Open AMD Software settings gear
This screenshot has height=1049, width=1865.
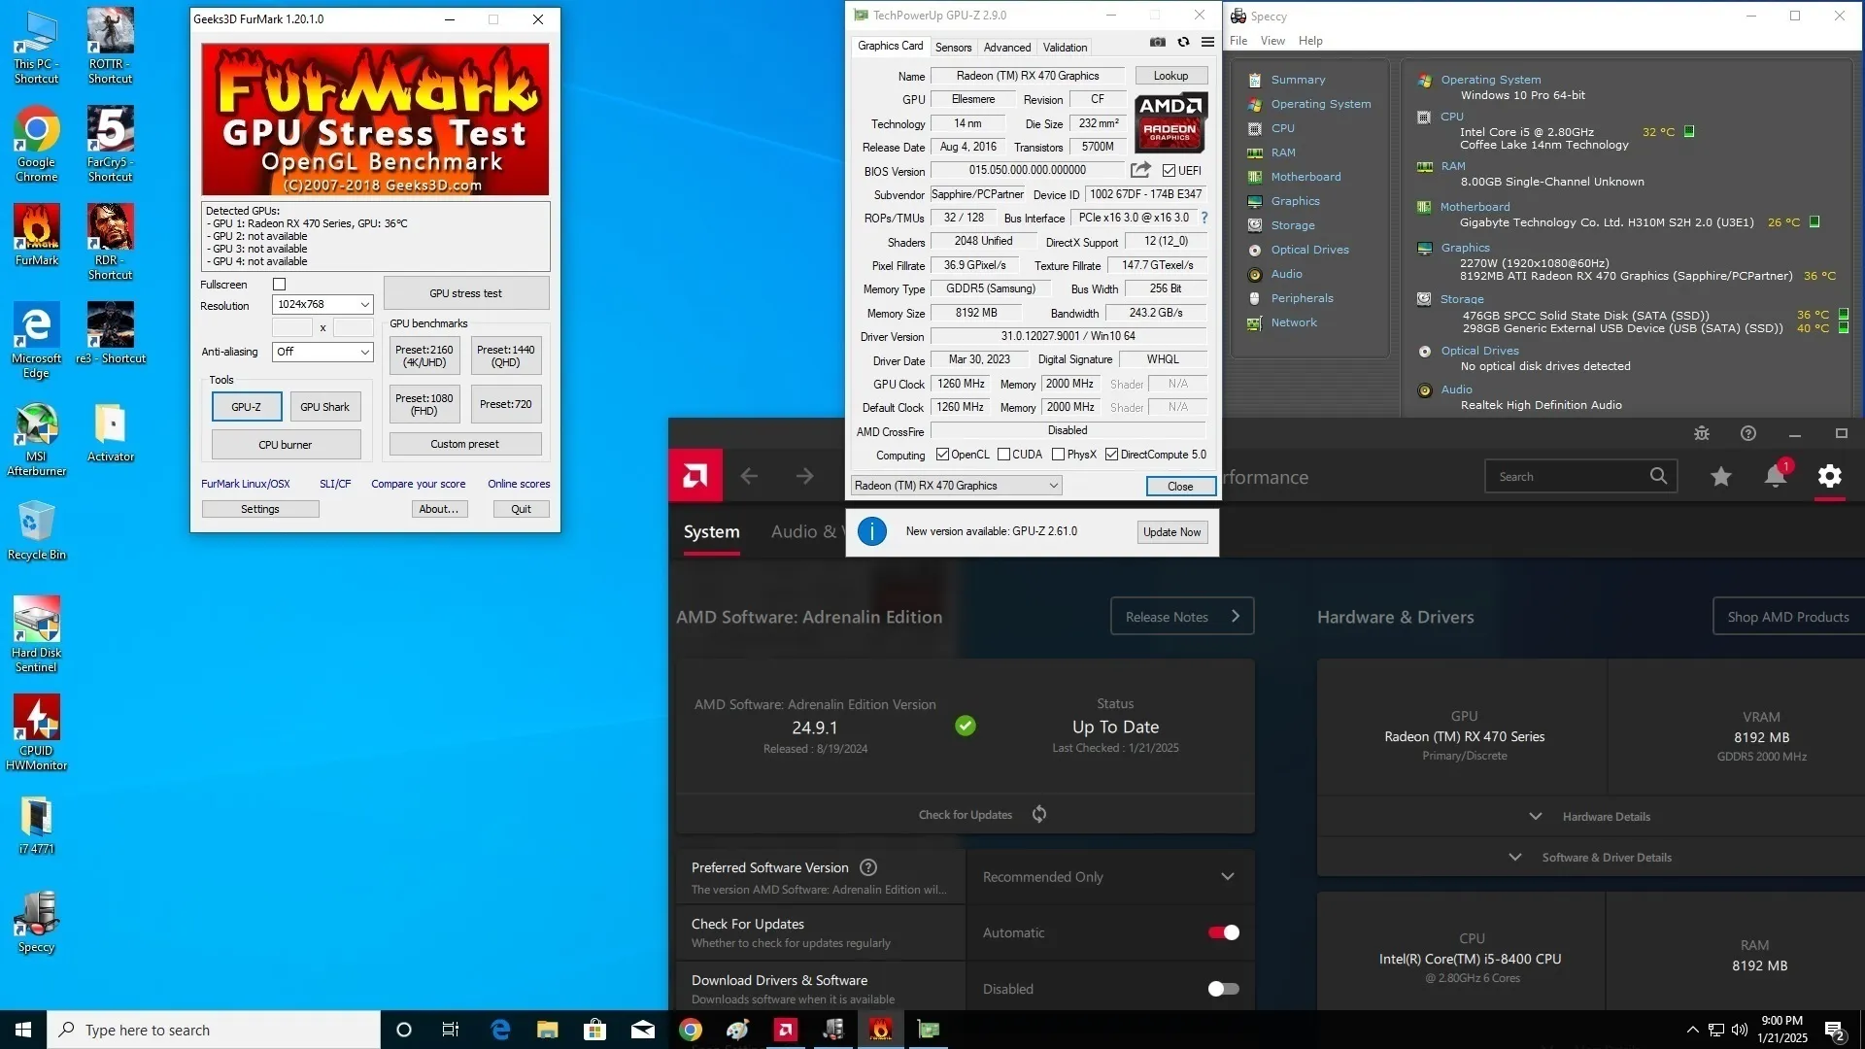pos(1829,475)
